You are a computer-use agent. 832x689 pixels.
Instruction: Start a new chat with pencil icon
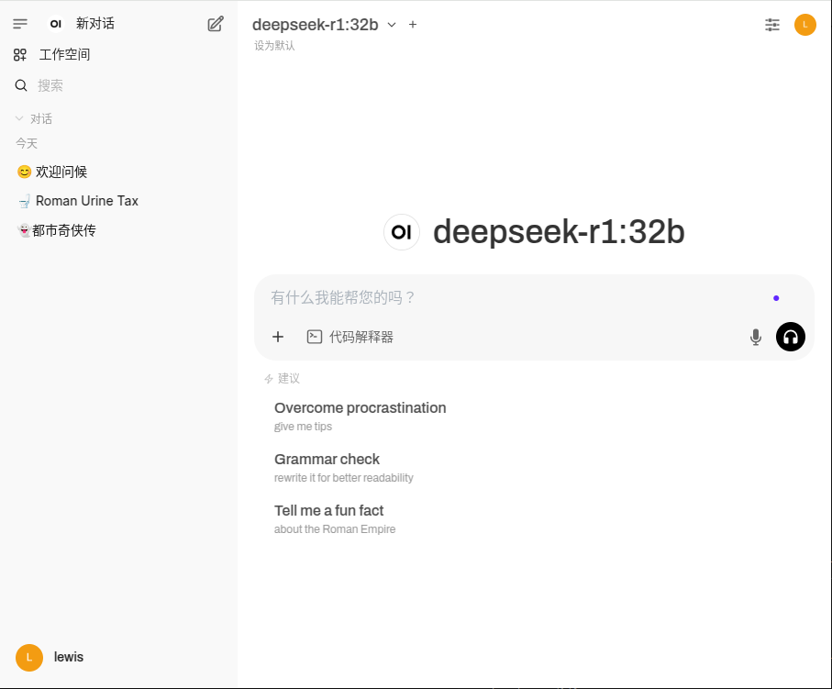point(216,24)
